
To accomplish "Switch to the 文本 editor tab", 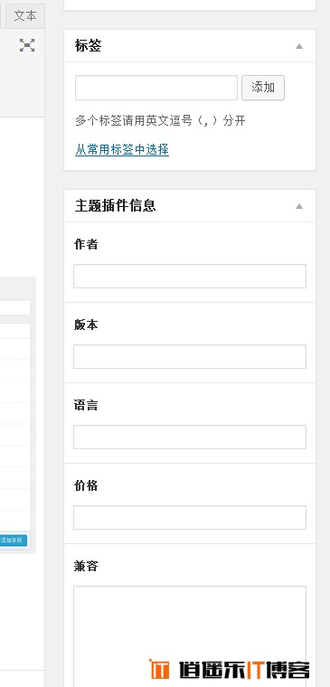I will (25, 16).
